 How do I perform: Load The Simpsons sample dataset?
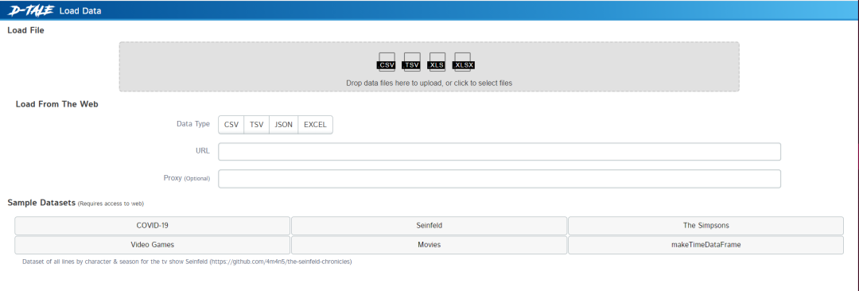click(x=705, y=226)
